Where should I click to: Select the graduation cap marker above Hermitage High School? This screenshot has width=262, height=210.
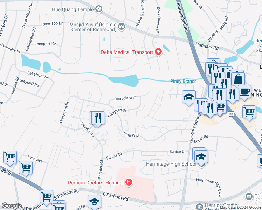click(201, 157)
